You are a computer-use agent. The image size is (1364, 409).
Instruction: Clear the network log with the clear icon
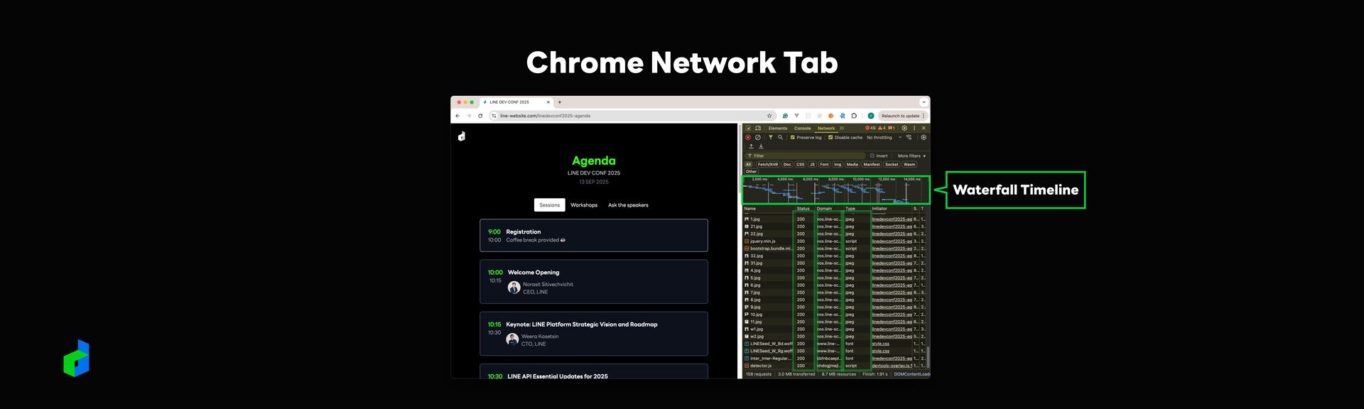pos(758,138)
